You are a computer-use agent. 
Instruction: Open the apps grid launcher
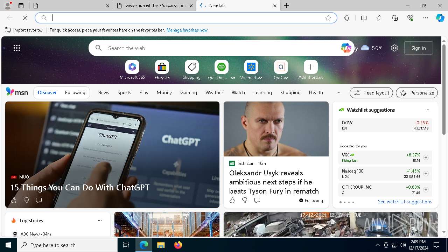coord(17,48)
